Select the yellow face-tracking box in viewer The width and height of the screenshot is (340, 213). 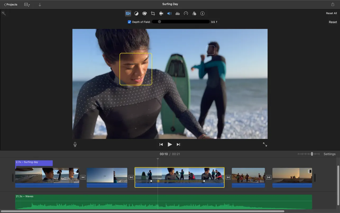pyautogui.click(x=136, y=69)
